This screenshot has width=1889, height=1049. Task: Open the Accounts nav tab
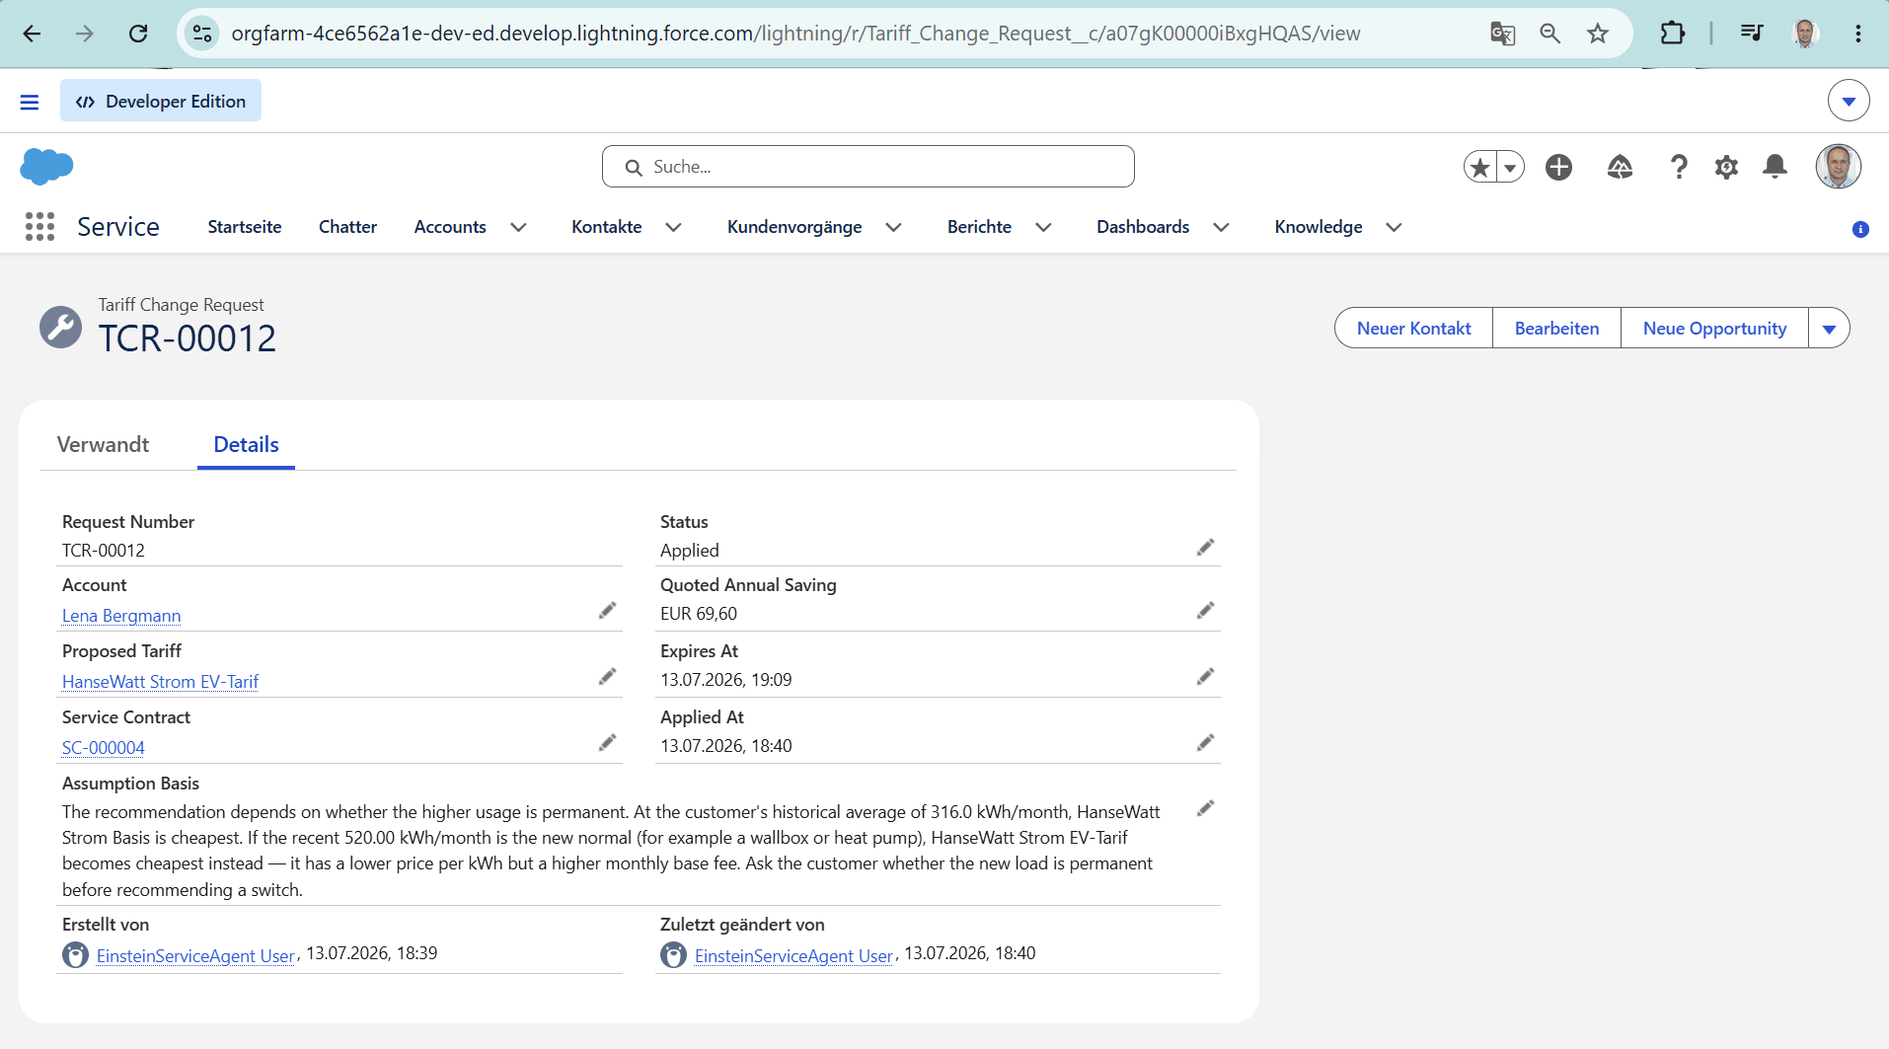450,227
